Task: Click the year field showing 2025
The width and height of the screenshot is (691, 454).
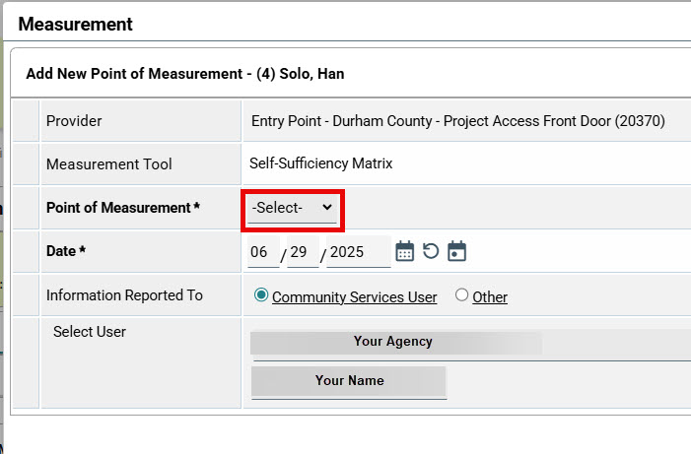Action: coord(358,252)
